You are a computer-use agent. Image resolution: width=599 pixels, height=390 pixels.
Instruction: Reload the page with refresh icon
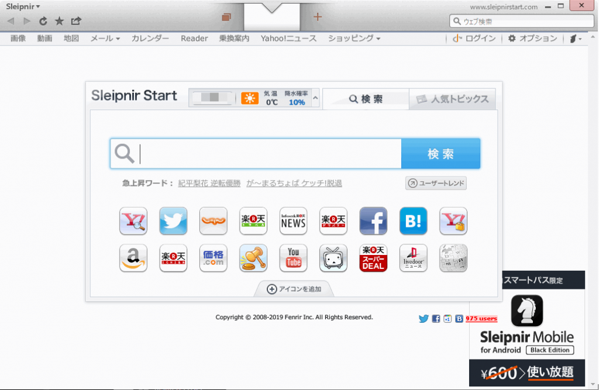[43, 21]
